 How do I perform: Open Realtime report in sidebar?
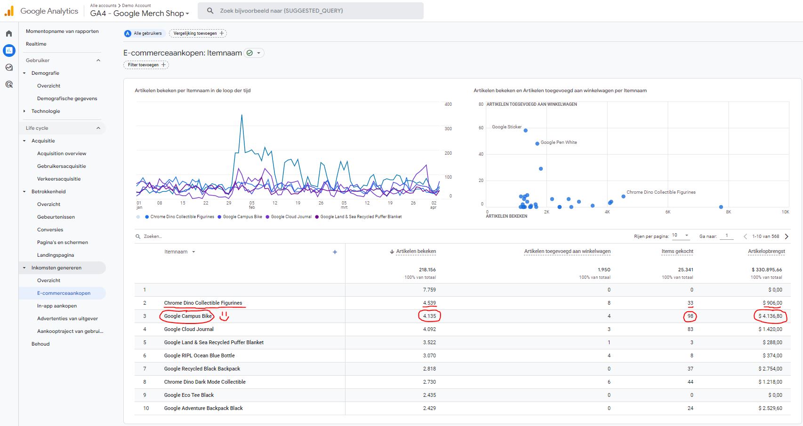(36, 44)
